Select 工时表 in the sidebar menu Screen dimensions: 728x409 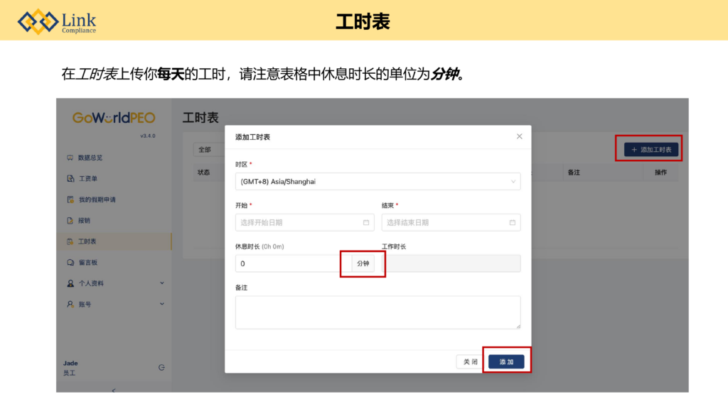click(87, 241)
